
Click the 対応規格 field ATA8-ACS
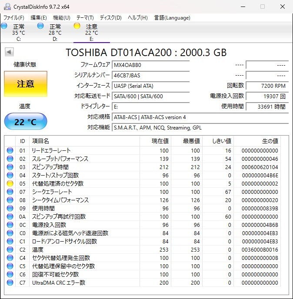point(200,117)
